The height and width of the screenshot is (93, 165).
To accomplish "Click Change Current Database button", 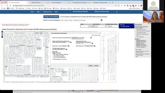I will click(x=51, y=17).
